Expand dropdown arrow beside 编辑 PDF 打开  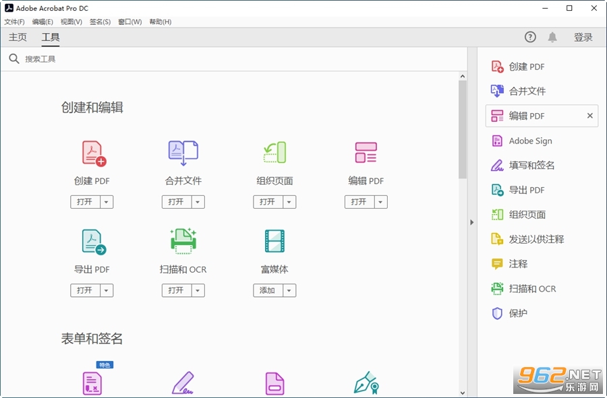tap(380, 202)
